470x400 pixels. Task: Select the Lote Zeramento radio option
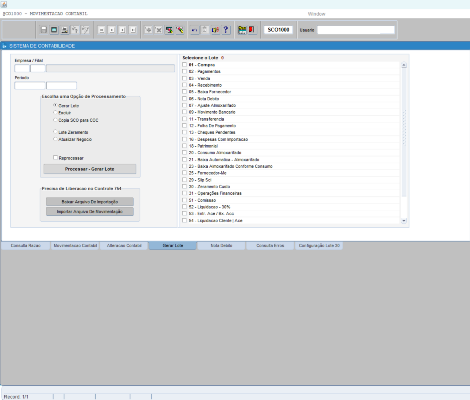(55, 132)
